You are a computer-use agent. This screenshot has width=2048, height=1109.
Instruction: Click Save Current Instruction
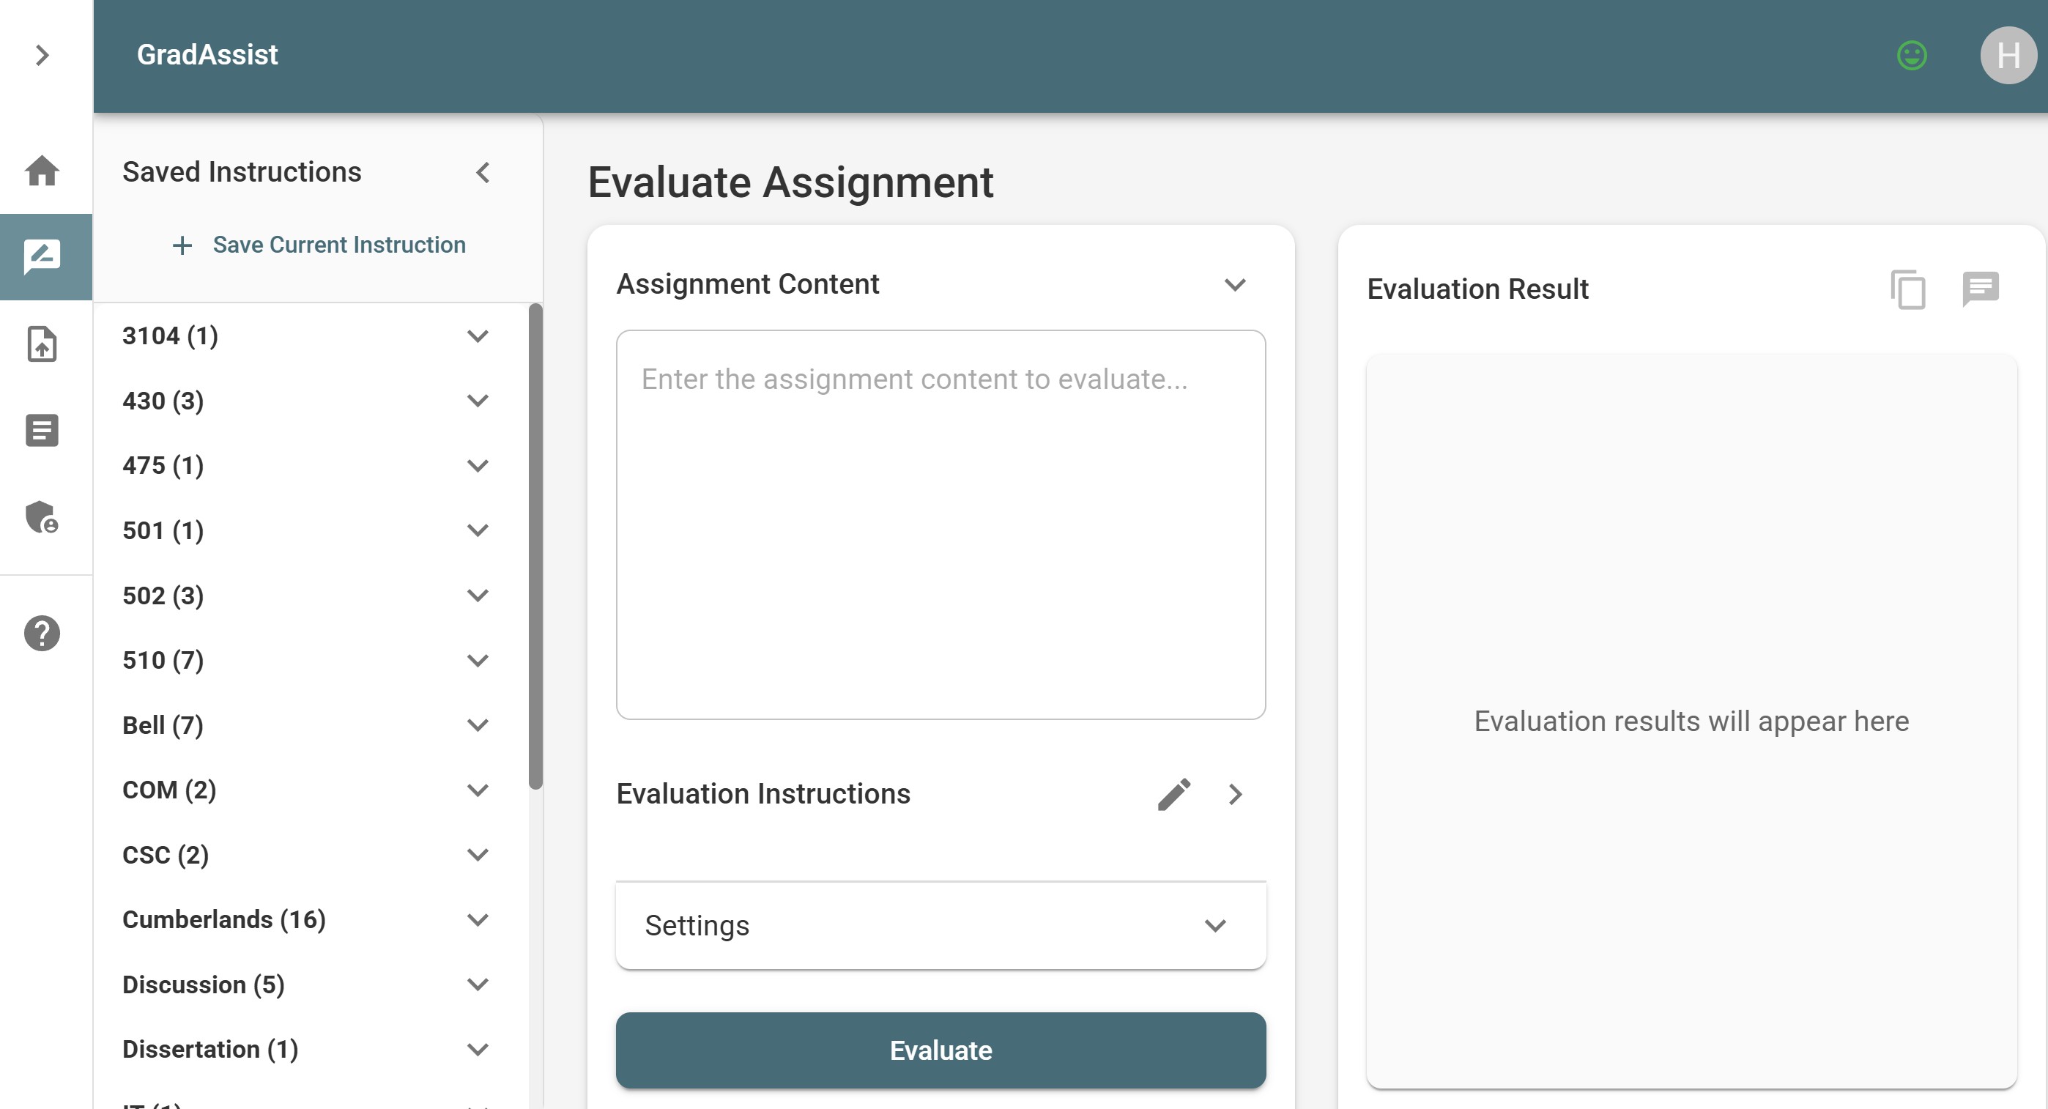319,245
